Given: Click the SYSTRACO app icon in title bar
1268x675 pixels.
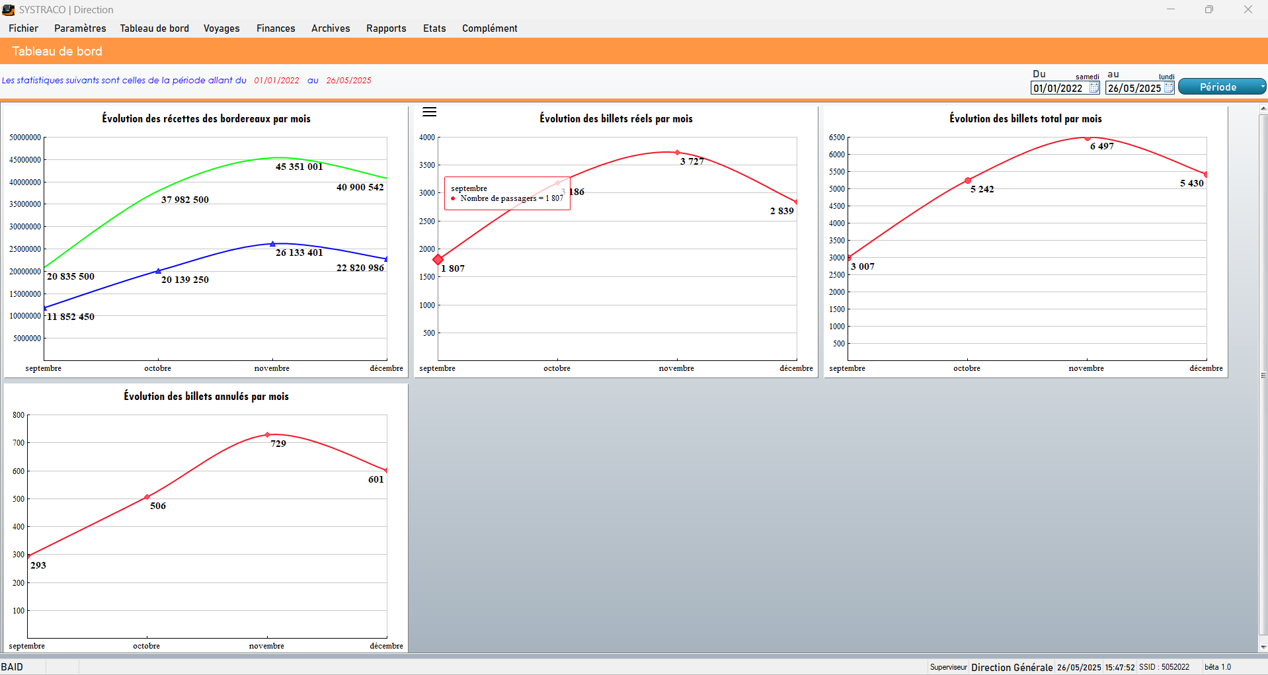Looking at the screenshot, I should pos(9,10).
